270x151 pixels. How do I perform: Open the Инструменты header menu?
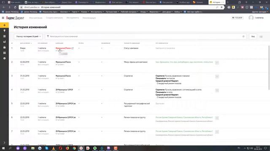(73, 18)
